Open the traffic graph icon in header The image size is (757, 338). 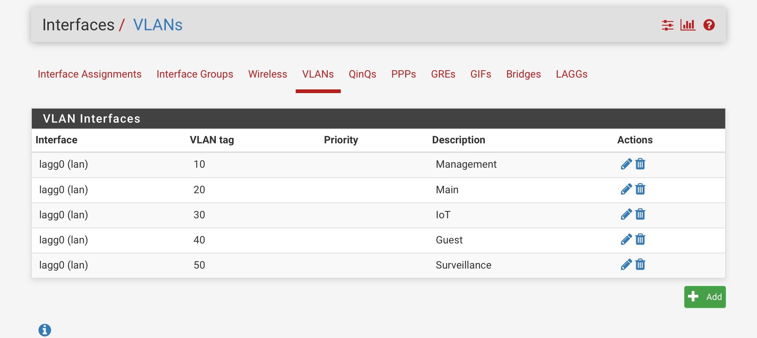(688, 25)
